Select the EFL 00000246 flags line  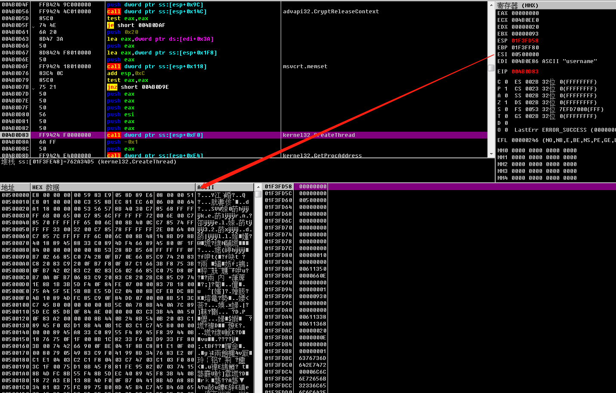[556, 140]
